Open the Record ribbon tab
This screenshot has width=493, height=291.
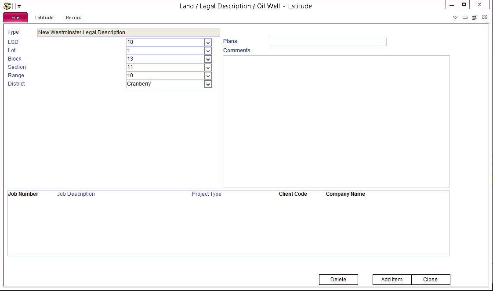74,18
